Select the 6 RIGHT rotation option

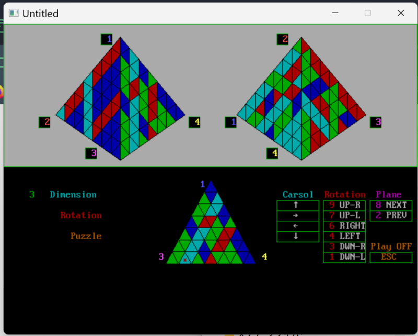344,226
